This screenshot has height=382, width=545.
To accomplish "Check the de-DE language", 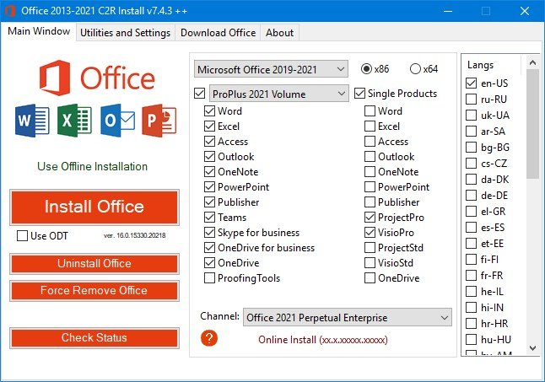I will 471,195.
